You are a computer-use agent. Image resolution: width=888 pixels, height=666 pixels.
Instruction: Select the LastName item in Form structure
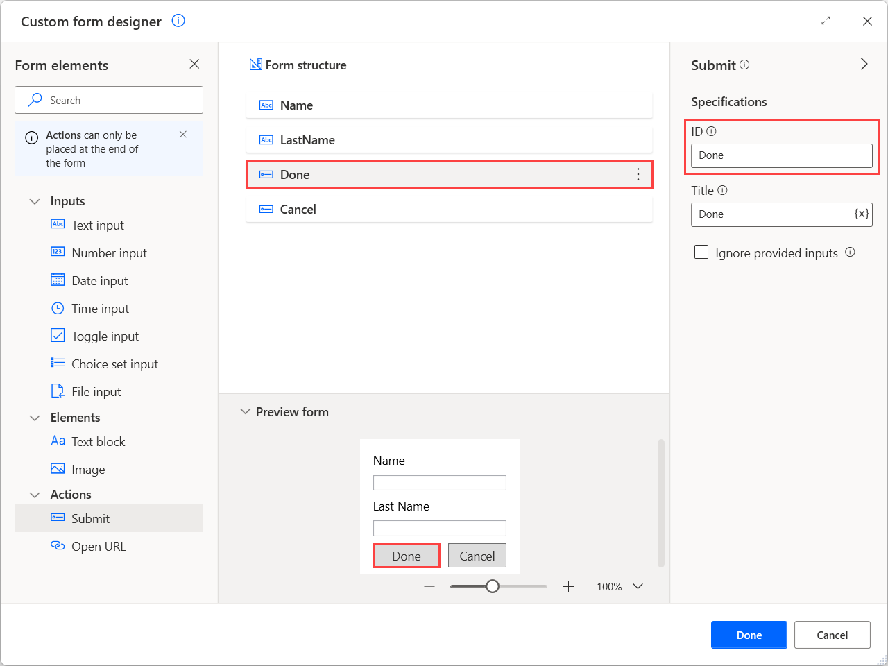point(449,140)
